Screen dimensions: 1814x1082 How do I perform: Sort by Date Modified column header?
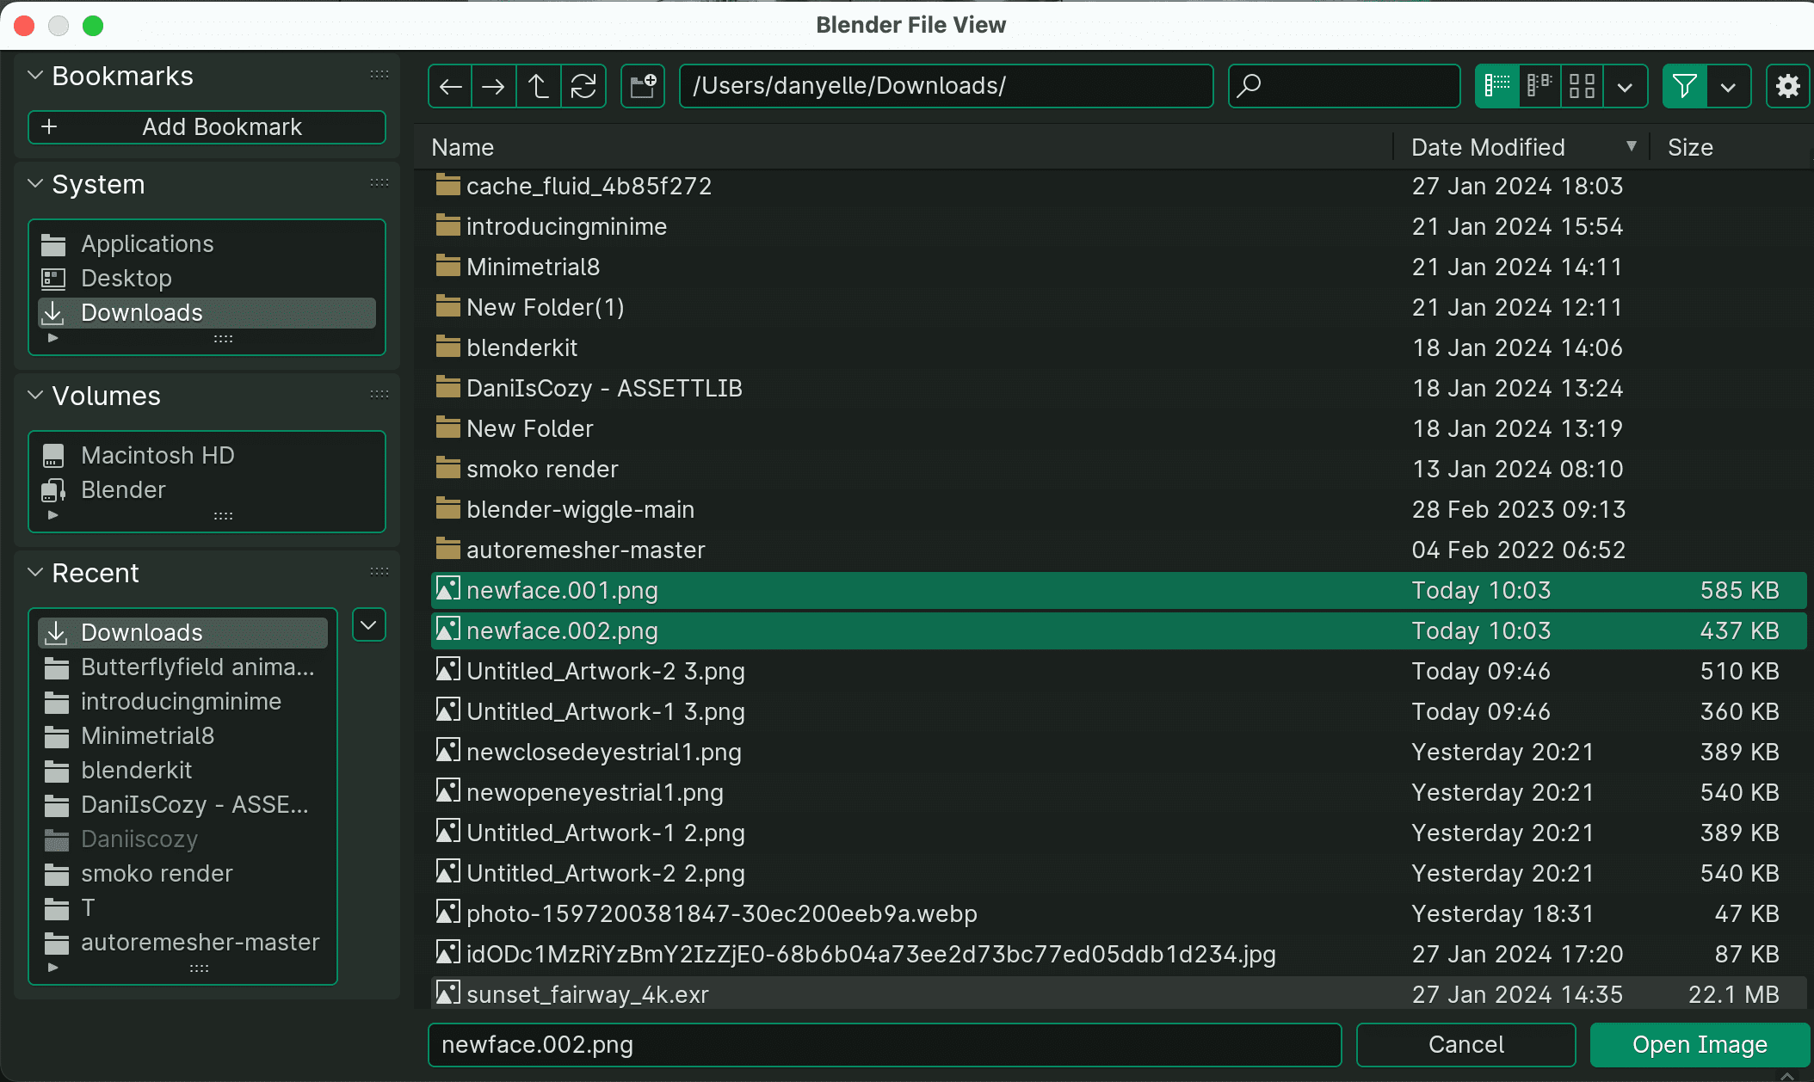coord(1521,147)
